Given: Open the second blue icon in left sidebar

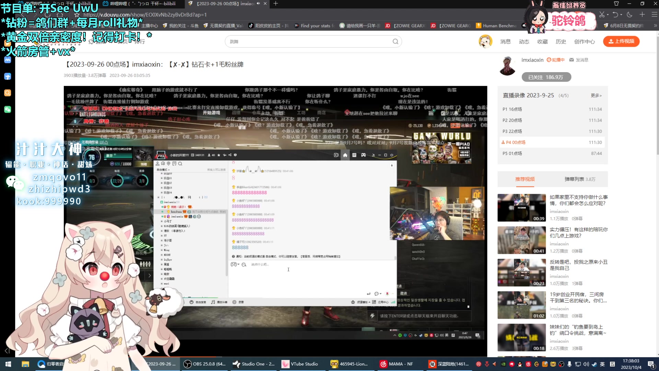Looking at the screenshot, I should pyautogui.click(x=8, y=76).
